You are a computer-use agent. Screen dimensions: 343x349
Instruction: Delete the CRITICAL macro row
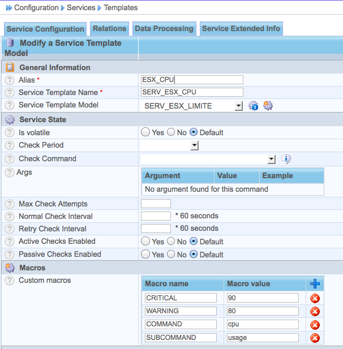tap(315, 298)
